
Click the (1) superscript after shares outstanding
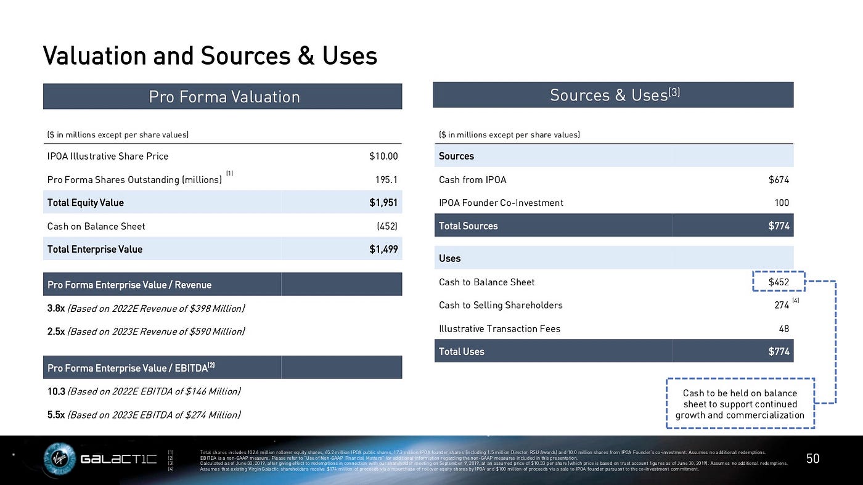pyautogui.click(x=229, y=174)
